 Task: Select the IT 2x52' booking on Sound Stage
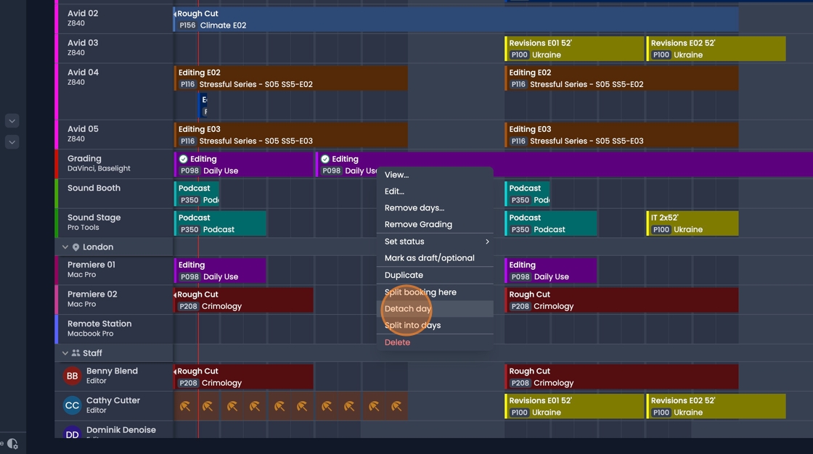pyautogui.click(x=692, y=223)
